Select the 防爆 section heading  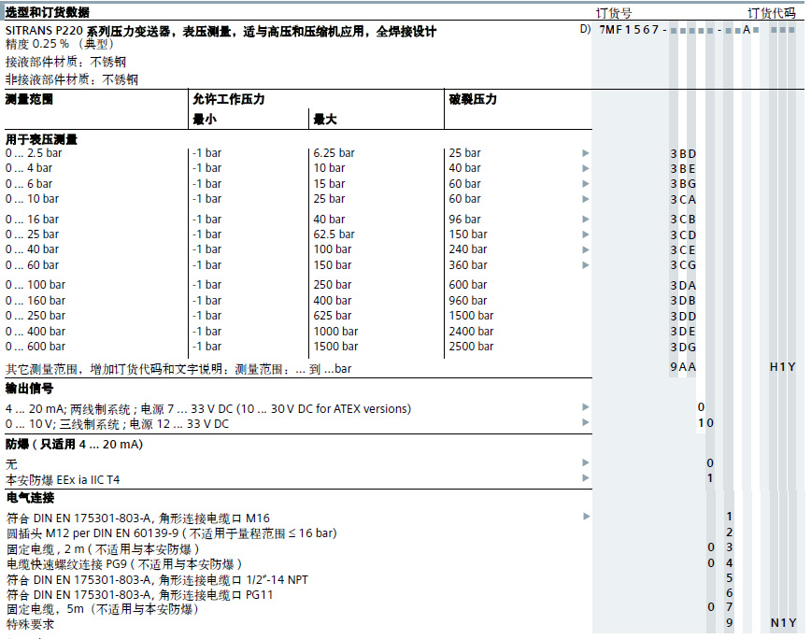[x=74, y=444]
